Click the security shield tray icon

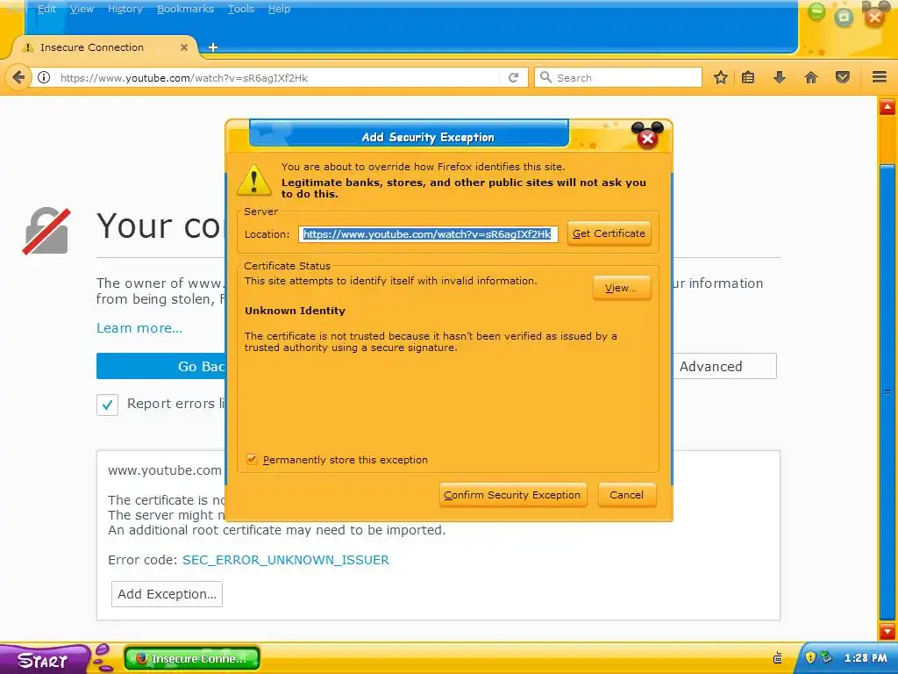(x=809, y=657)
